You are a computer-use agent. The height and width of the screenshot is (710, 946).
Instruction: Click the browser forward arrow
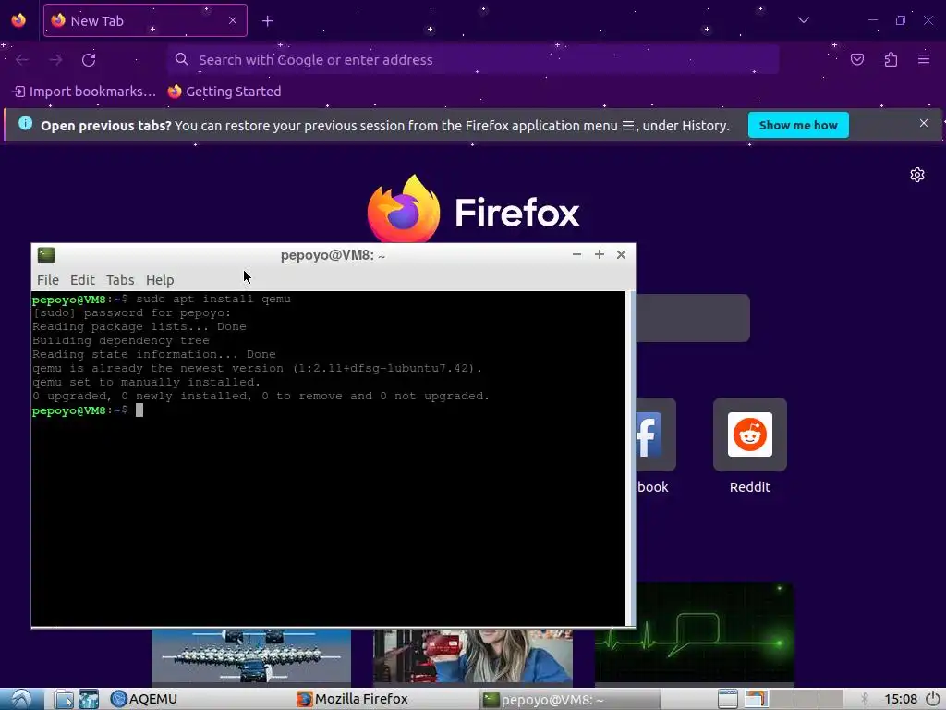56,60
